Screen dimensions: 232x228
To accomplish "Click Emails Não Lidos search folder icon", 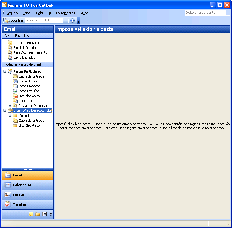I will pos(10,48).
